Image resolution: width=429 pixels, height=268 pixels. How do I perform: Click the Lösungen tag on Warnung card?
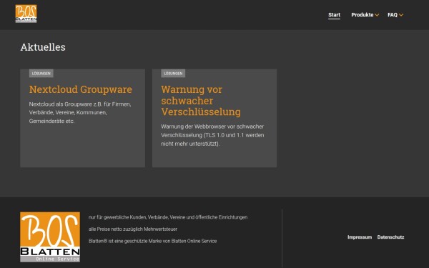173,74
